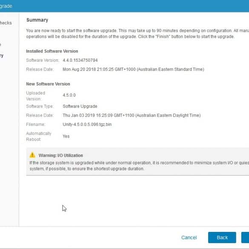Click the Summary heading
Image resolution: width=249 pixels, height=249 pixels.
click(37, 20)
